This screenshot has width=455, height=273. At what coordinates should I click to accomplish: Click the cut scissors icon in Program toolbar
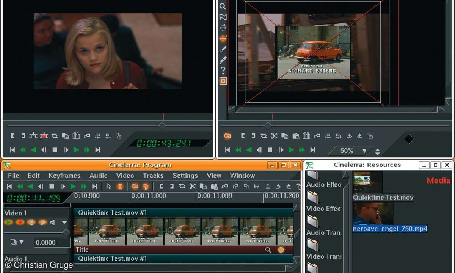tap(193, 186)
